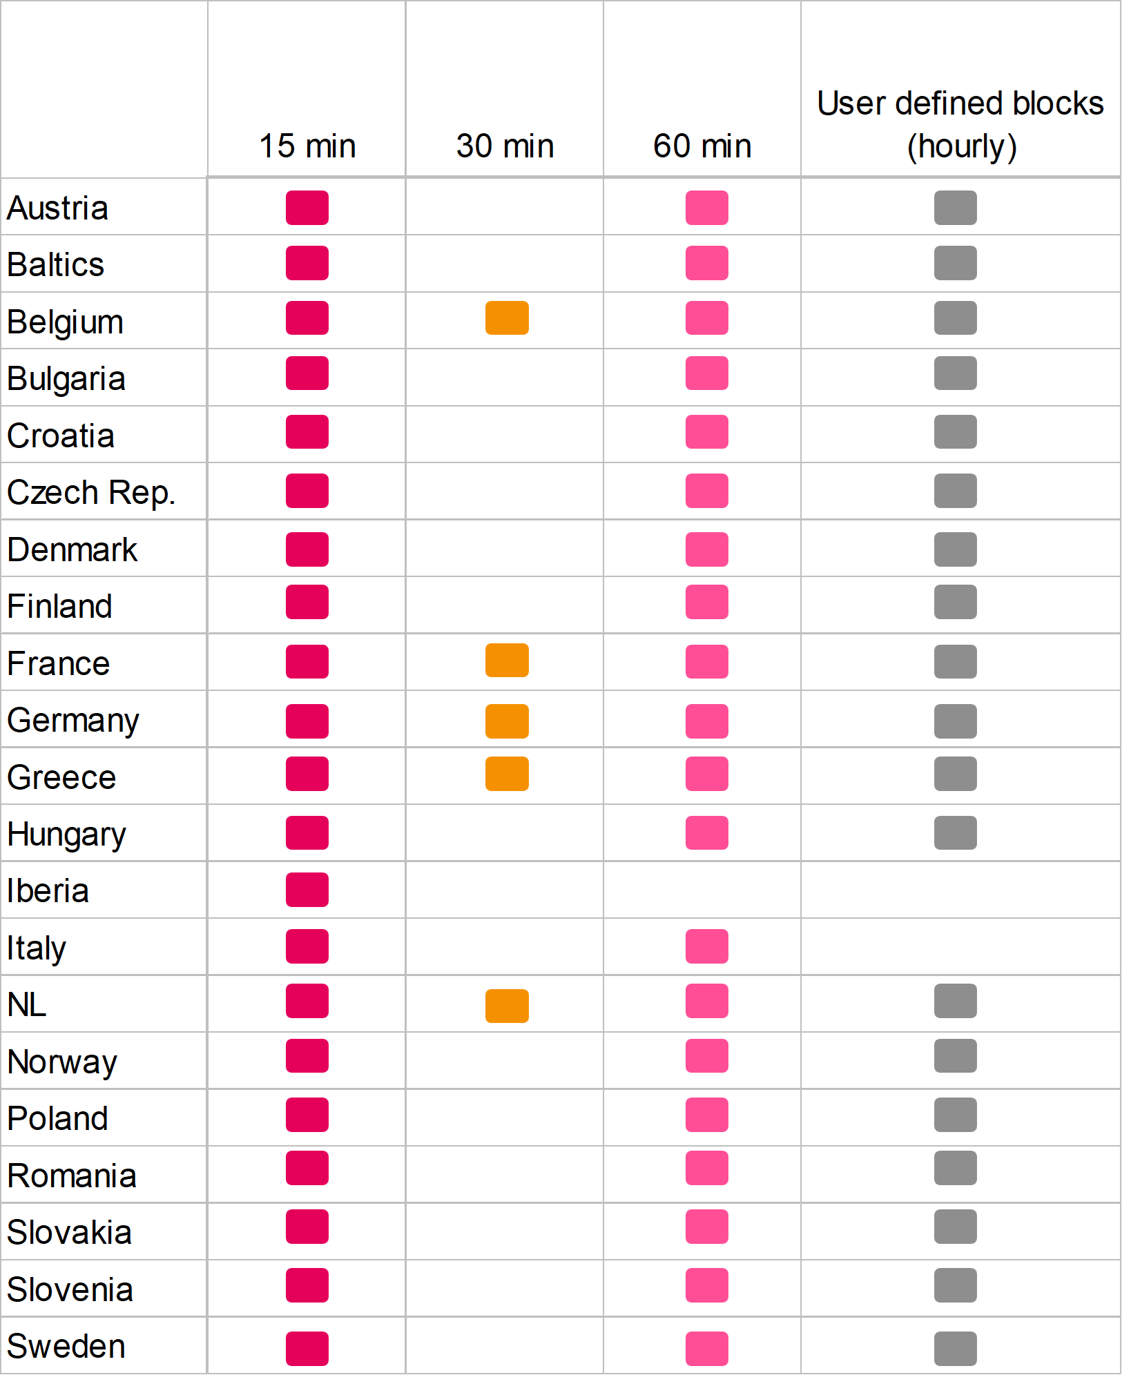This screenshot has width=1122, height=1375.
Task: Select the Denmark row label
Action: [72, 550]
